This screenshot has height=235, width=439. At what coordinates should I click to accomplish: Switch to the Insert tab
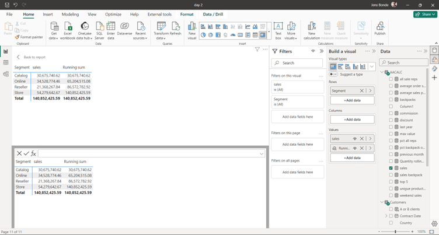coord(48,14)
